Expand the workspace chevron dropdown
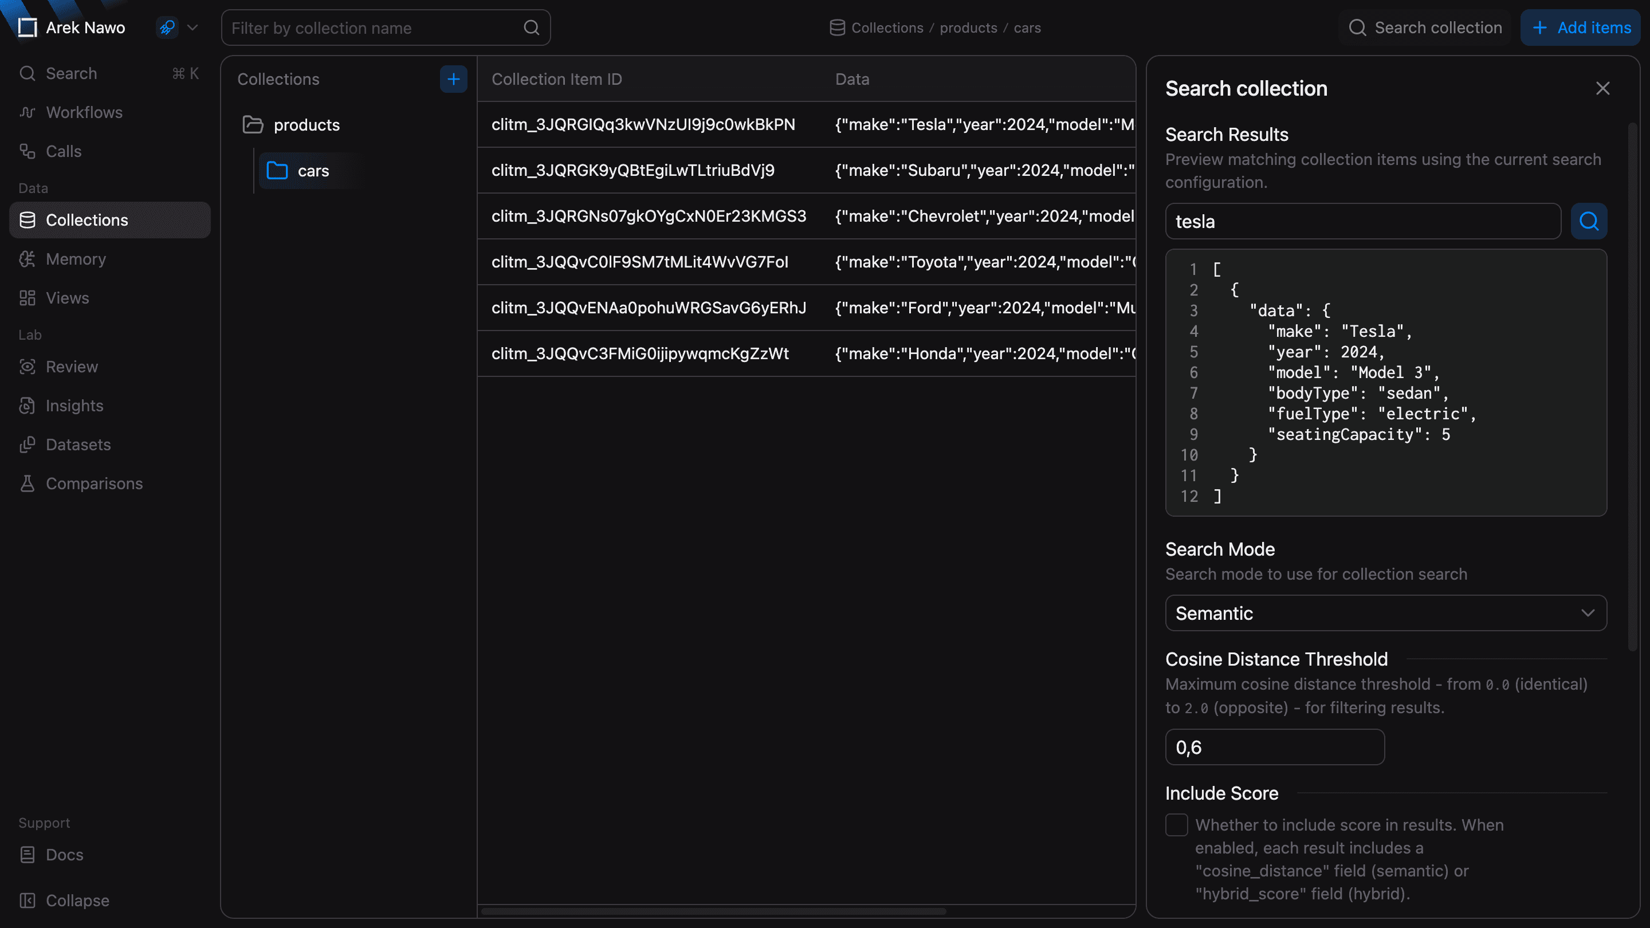The height and width of the screenshot is (928, 1650). coord(192,27)
